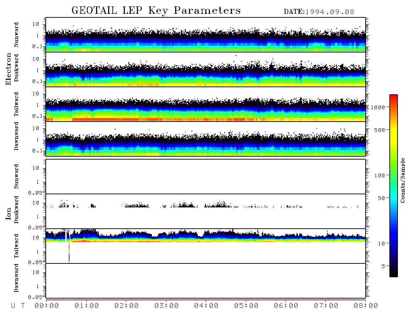The image size is (405, 312).
Task: Click the 00:00 time tick label
Action: 47,306
